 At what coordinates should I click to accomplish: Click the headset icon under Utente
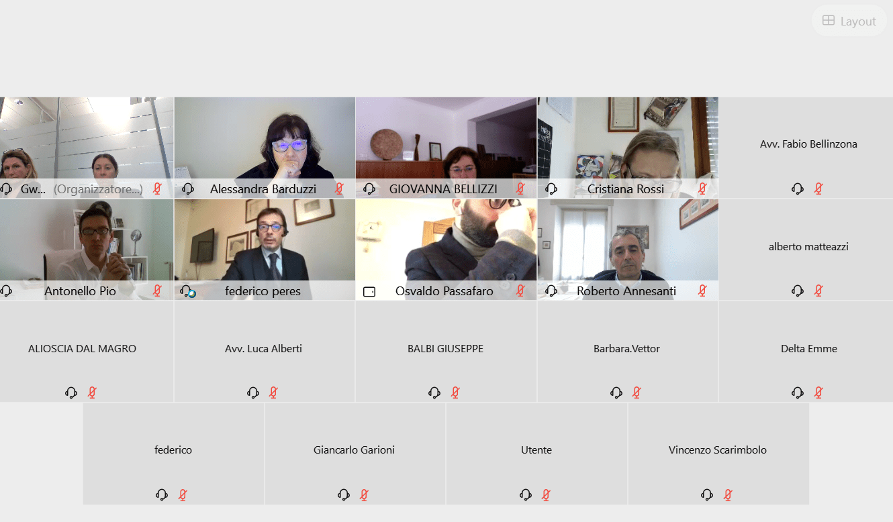525,495
